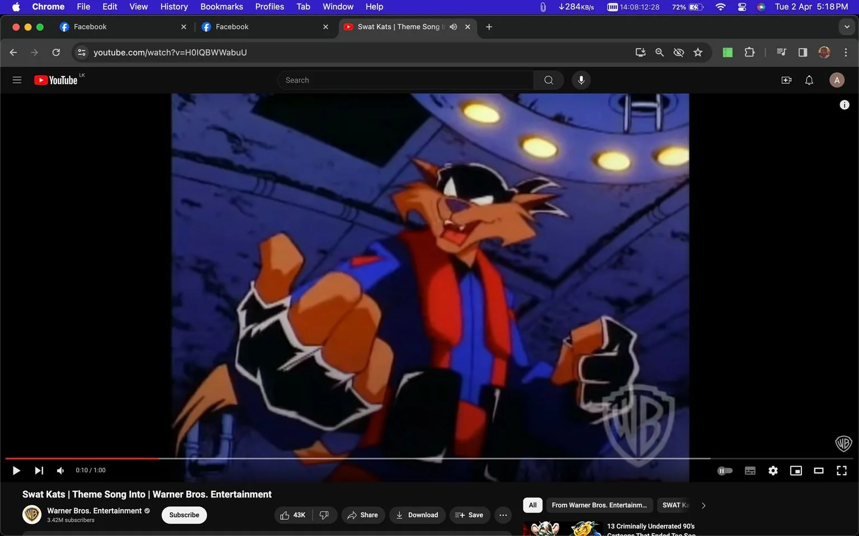
Task: Install app icon in address bar
Action: pos(640,52)
